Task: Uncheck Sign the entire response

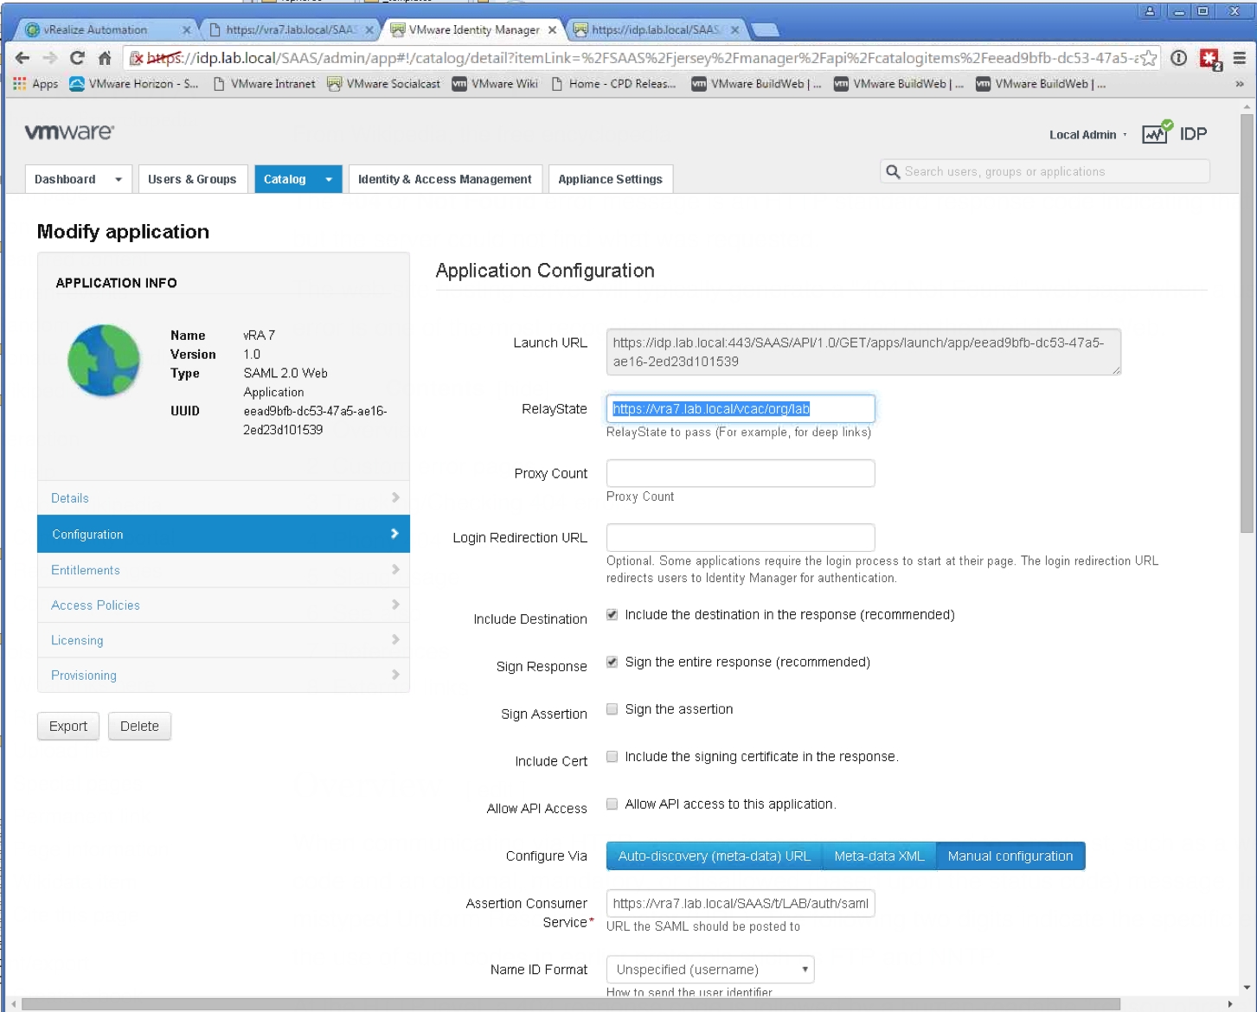Action: (x=612, y=663)
